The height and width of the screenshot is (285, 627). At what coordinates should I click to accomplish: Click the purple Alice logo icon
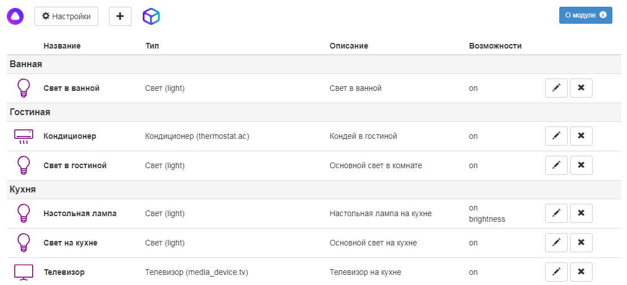(x=15, y=16)
